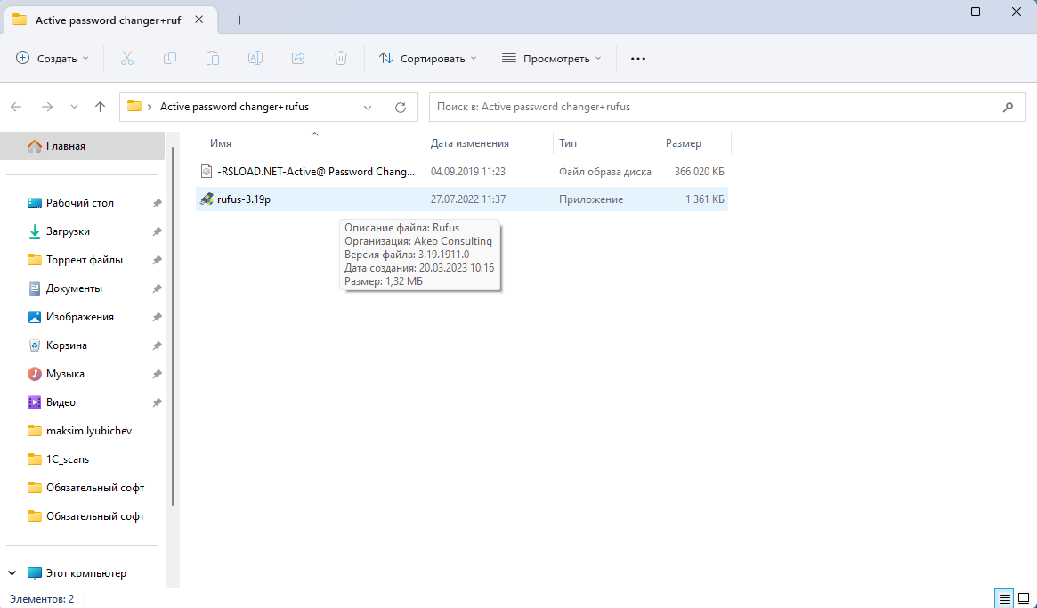This screenshot has width=1037, height=608.
Task: Click the Rename icon in toolbar
Action: click(255, 58)
